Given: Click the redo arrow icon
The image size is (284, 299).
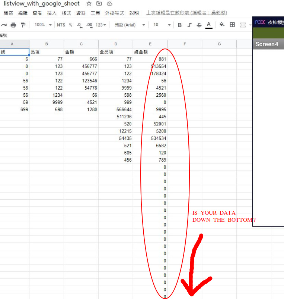Looking at the screenshot, I should pyautogui.click(x=4, y=25).
